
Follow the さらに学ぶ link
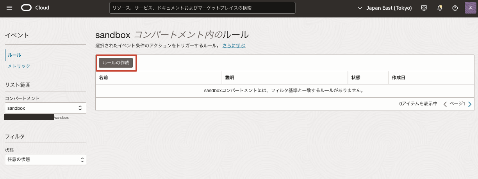pos(234,46)
